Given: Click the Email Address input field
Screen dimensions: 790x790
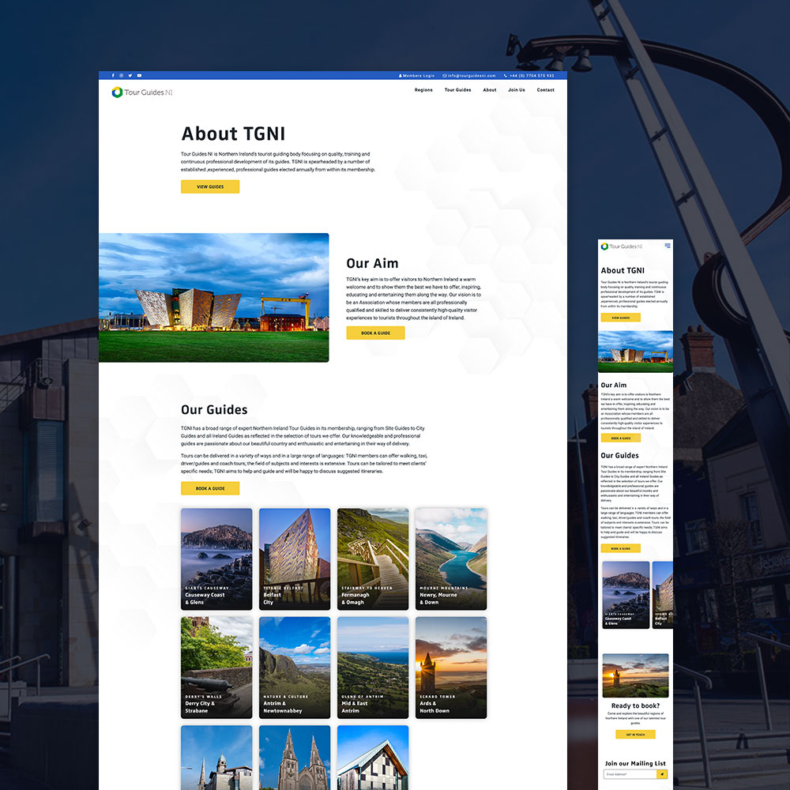Looking at the screenshot, I should pyautogui.click(x=630, y=774).
